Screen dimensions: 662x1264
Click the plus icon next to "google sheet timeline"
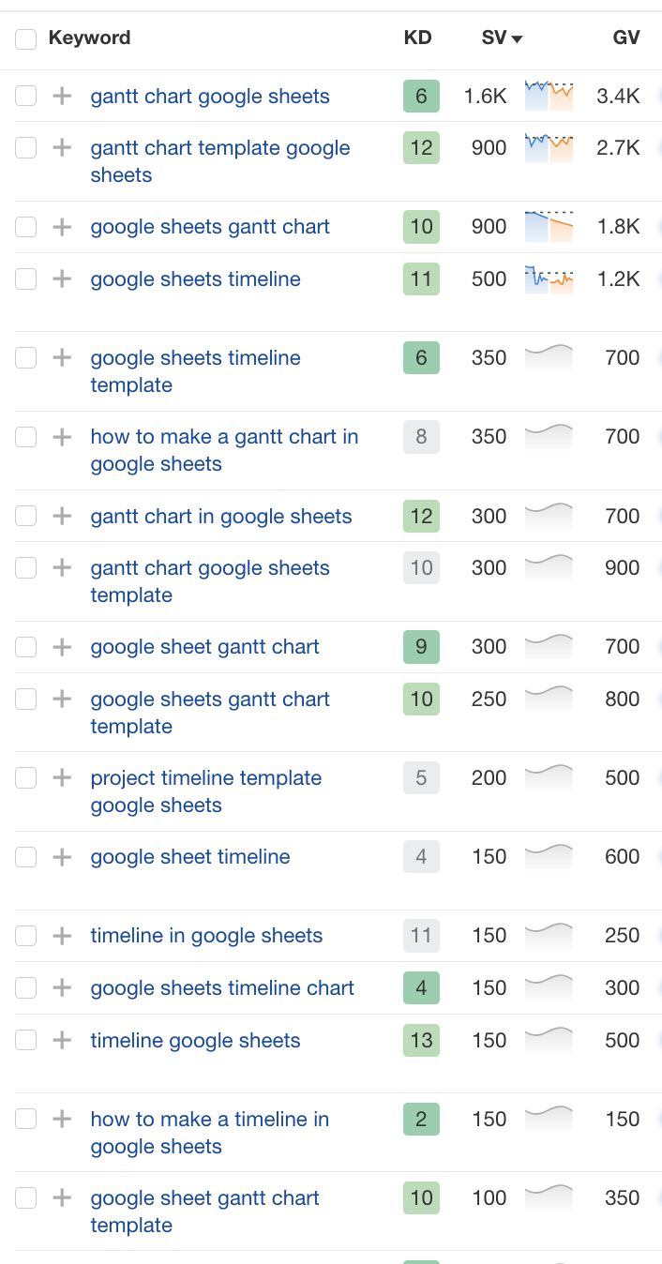(62, 856)
